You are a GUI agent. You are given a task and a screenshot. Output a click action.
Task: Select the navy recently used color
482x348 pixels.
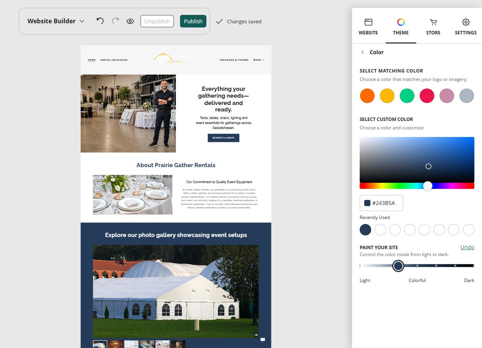(365, 230)
